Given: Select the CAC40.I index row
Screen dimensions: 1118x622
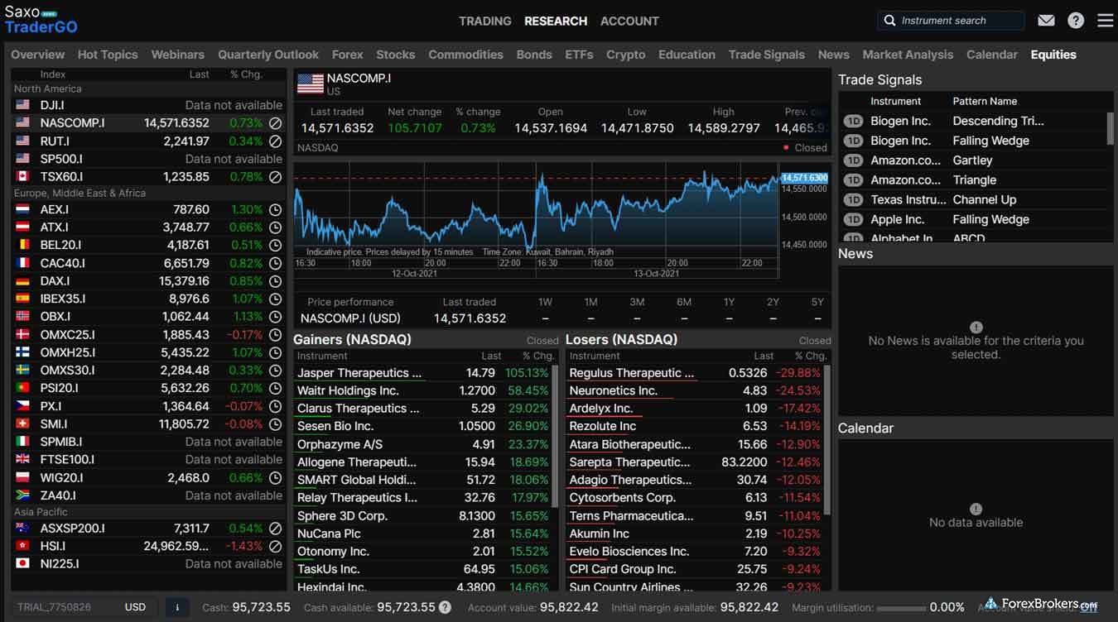Looking at the screenshot, I should pos(63,263).
